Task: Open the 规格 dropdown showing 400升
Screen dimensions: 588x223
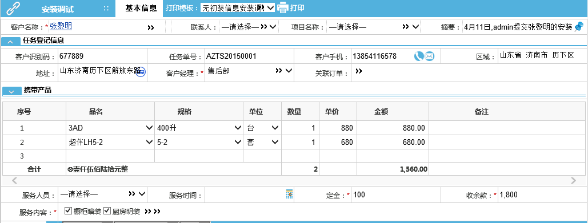Action: click(x=238, y=128)
